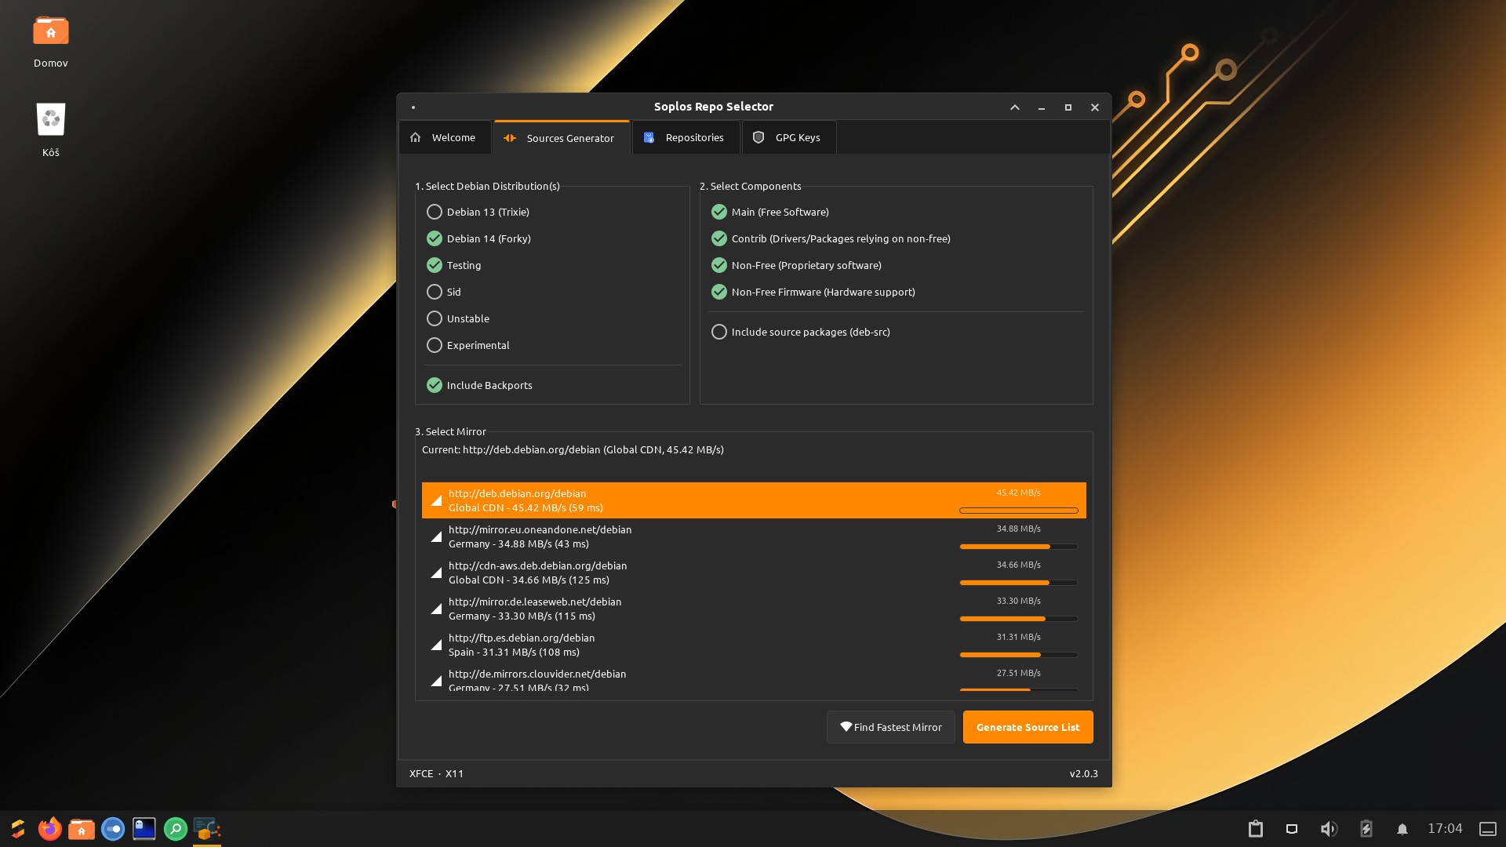Click signal icon of ftp.es.debian.org mirror

436,645
